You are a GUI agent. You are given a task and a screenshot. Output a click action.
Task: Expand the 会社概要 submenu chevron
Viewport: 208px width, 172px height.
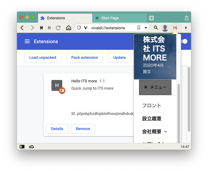pyautogui.click(x=166, y=132)
